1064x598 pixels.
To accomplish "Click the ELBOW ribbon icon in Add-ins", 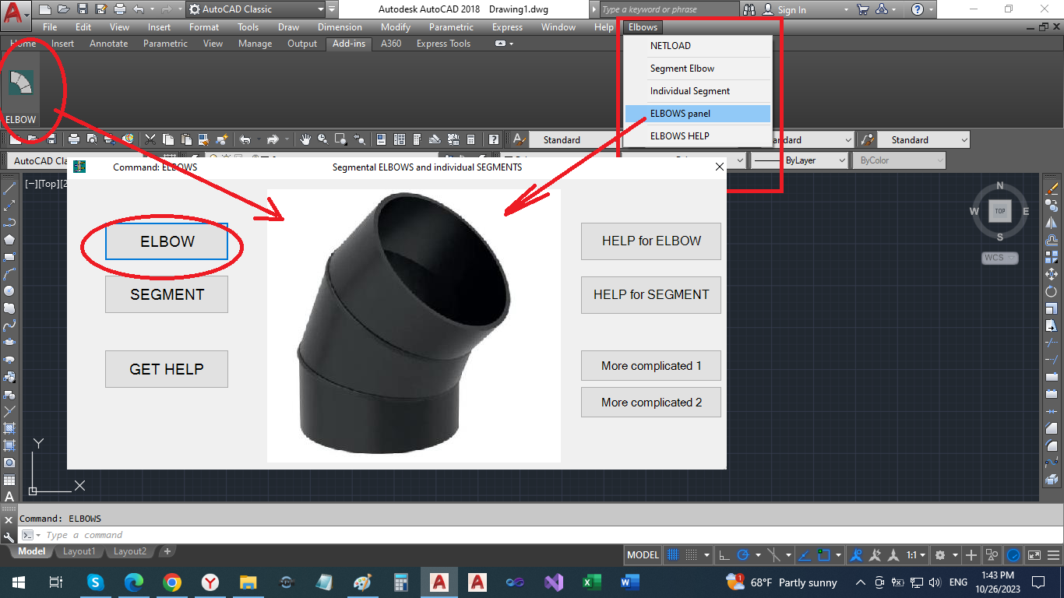I will (21, 84).
